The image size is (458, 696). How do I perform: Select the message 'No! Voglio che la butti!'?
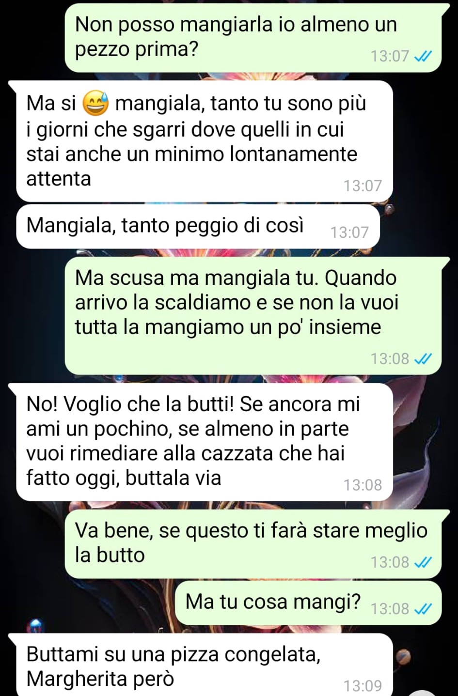coord(205,442)
